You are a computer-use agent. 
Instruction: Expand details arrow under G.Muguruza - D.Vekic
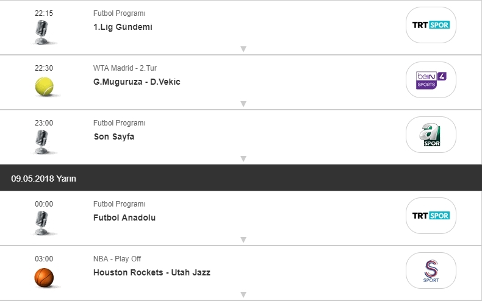click(x=243, y=104)
